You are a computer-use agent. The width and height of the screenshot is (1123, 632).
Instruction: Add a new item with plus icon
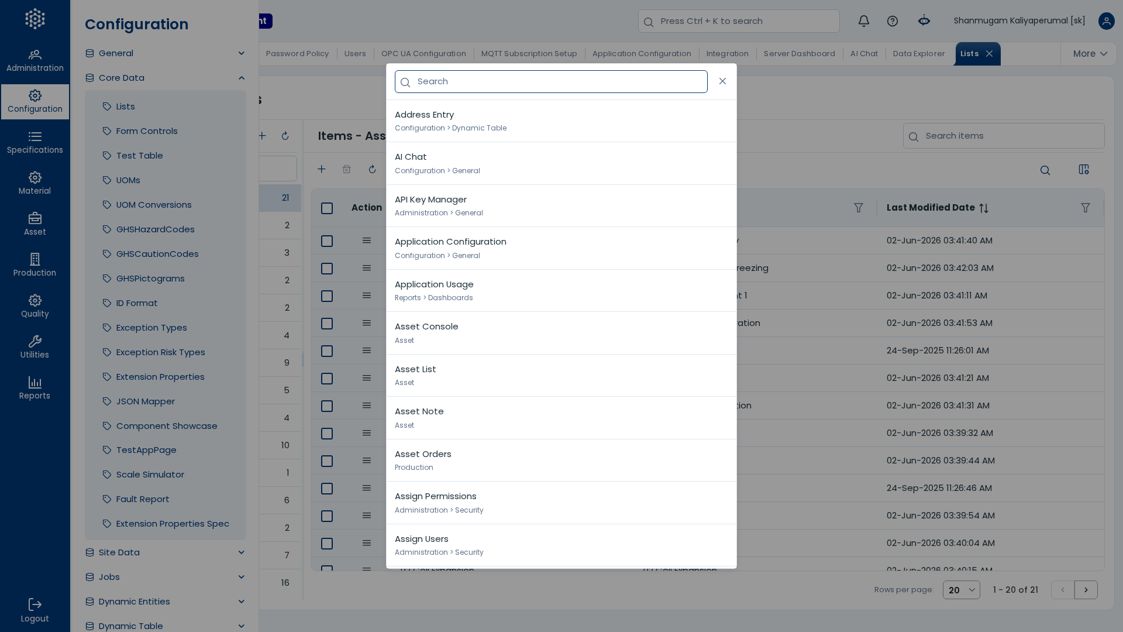pyautogui.click(x=321, y=169)
